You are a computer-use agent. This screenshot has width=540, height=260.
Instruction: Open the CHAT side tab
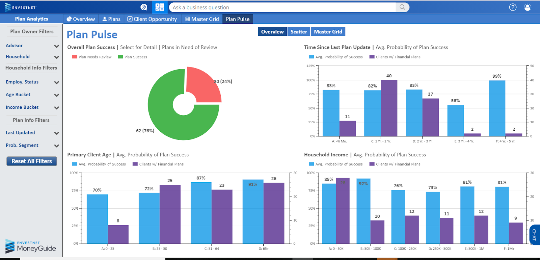pos(535,235)
